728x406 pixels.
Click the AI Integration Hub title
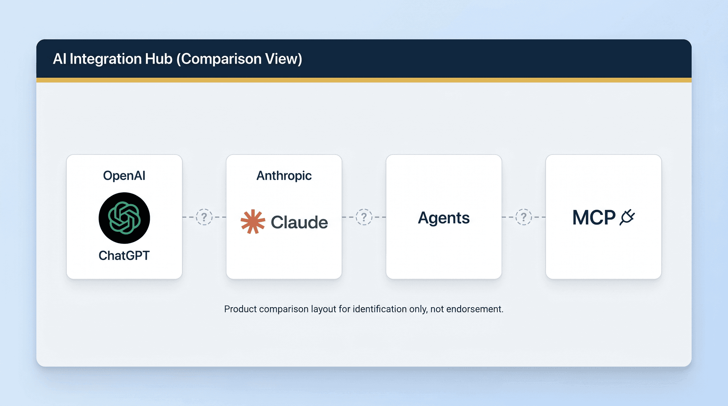(177, 59)
